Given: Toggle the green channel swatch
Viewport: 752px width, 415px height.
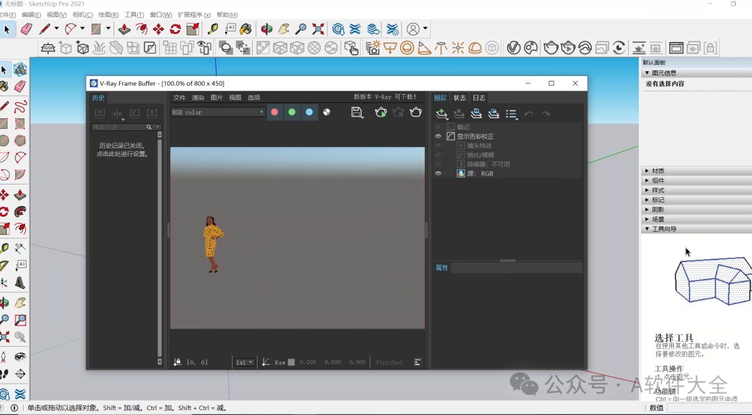Looking at the screenshot, I should [x=292, y=112].
